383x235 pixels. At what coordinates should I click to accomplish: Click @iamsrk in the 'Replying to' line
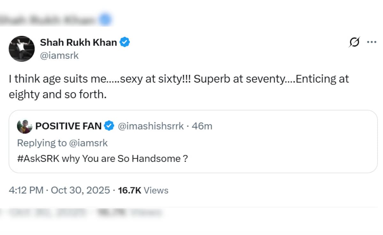tap(88, 143)
